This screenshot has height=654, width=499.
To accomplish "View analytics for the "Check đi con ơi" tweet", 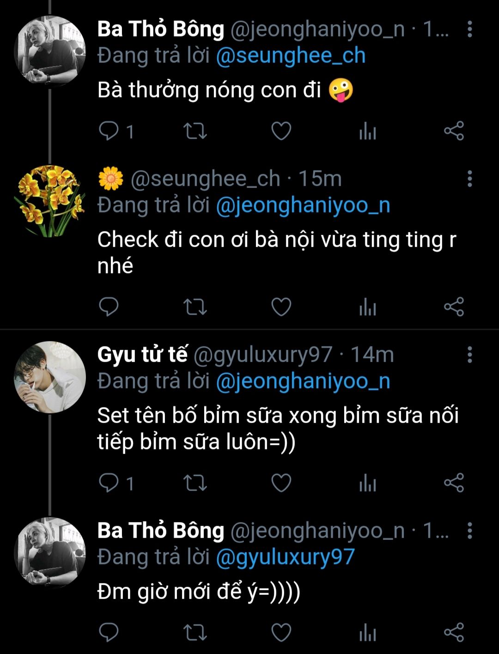I will [x=368, y=307].
